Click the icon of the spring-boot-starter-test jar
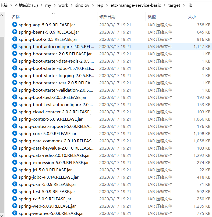The width and height of the screenshot is (212, 217). (15, 82)
